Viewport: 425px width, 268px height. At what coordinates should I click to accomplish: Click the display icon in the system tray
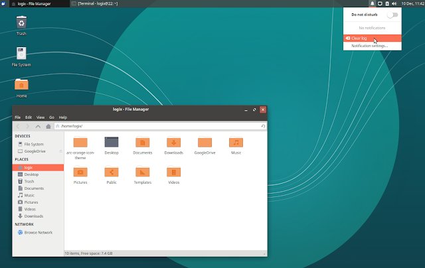tap(380, 3)
